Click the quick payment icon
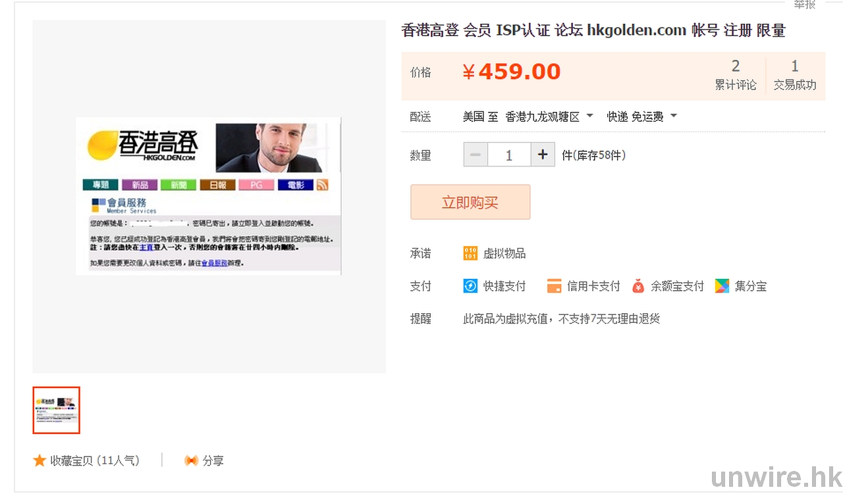Screen dimensions: 843x494 pyautogui.click(x=470, y=286)
